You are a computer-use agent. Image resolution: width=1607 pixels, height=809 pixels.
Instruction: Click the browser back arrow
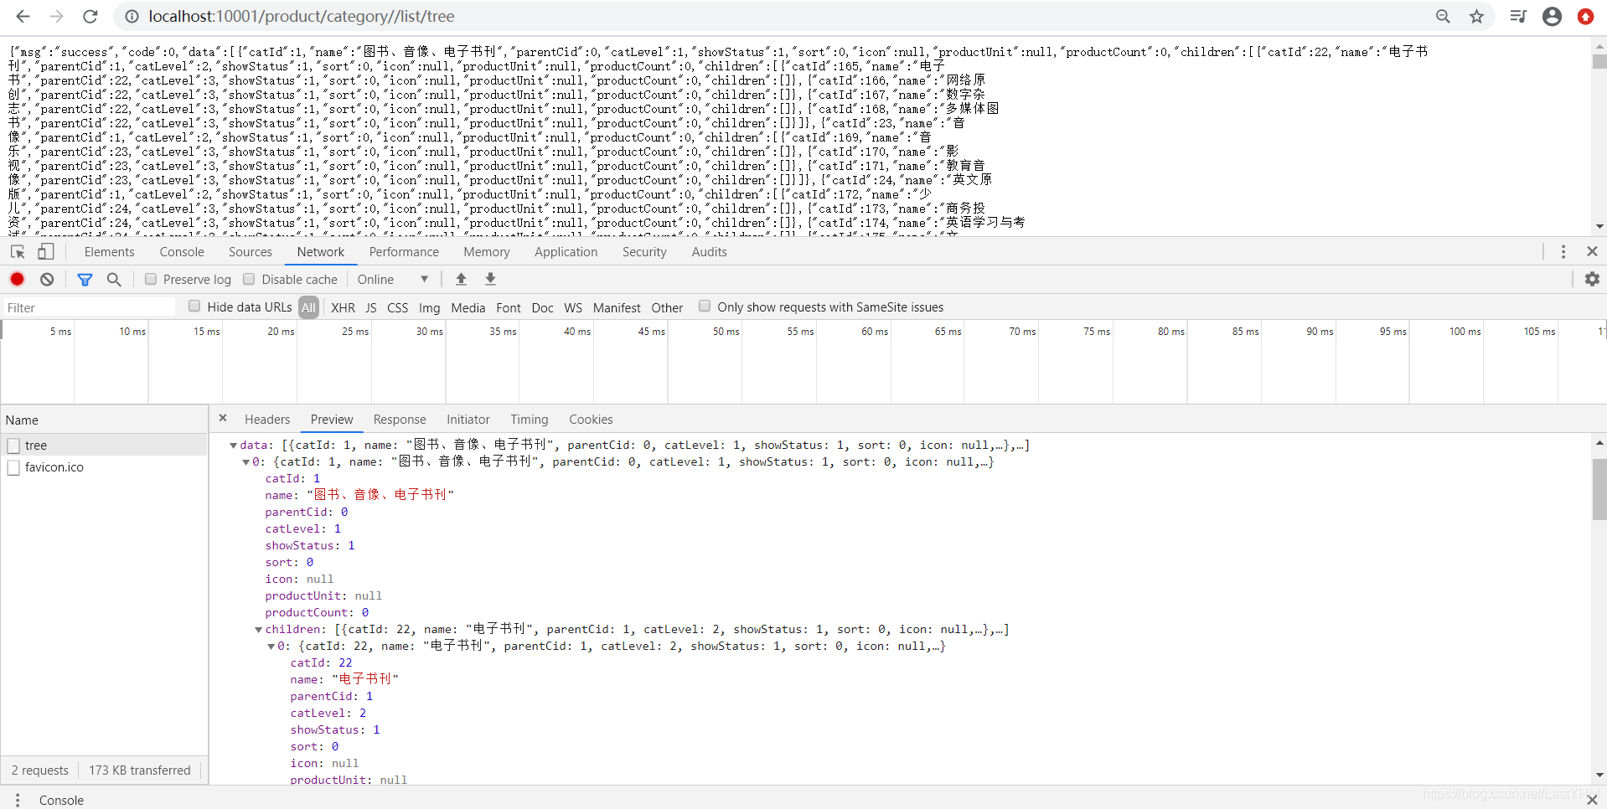click(23, 17)
